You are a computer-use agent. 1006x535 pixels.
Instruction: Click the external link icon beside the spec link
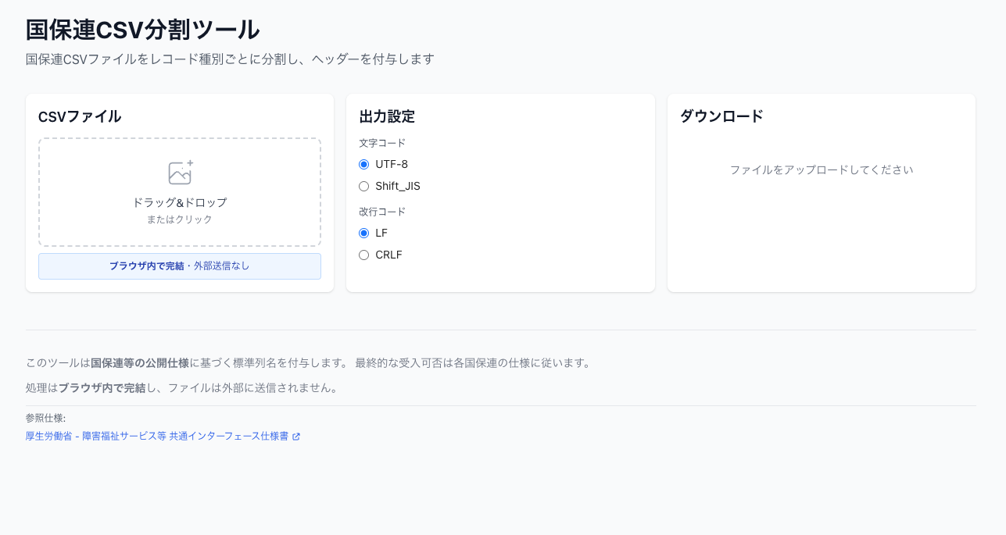[x=295, y=437]
